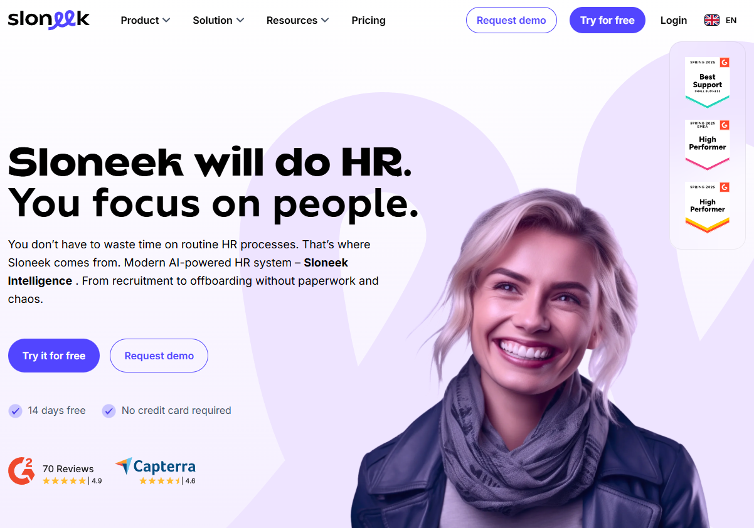Open the Capterra rating logo
This screenshot has width=754, height=528.
coord(156,467)
